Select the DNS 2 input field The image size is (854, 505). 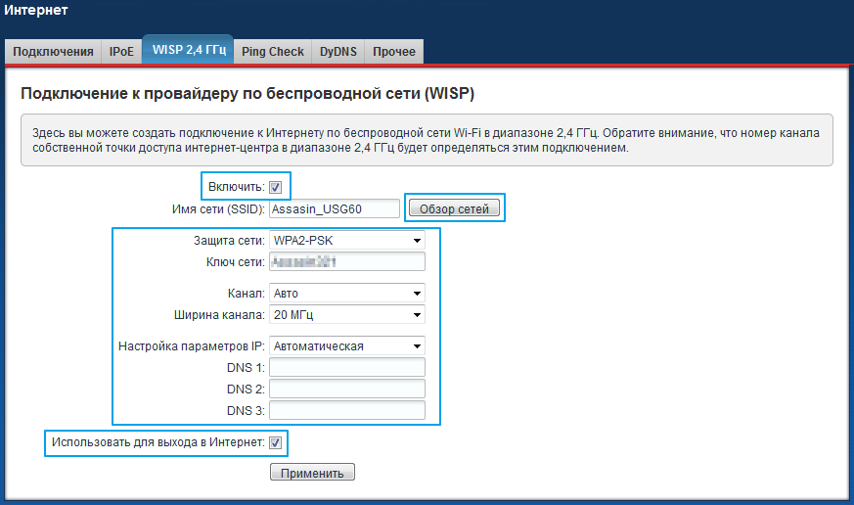pos(347,389)
